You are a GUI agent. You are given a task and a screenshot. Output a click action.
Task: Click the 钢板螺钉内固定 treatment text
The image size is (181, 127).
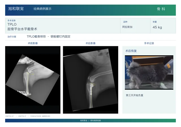(x=61, y=37)
